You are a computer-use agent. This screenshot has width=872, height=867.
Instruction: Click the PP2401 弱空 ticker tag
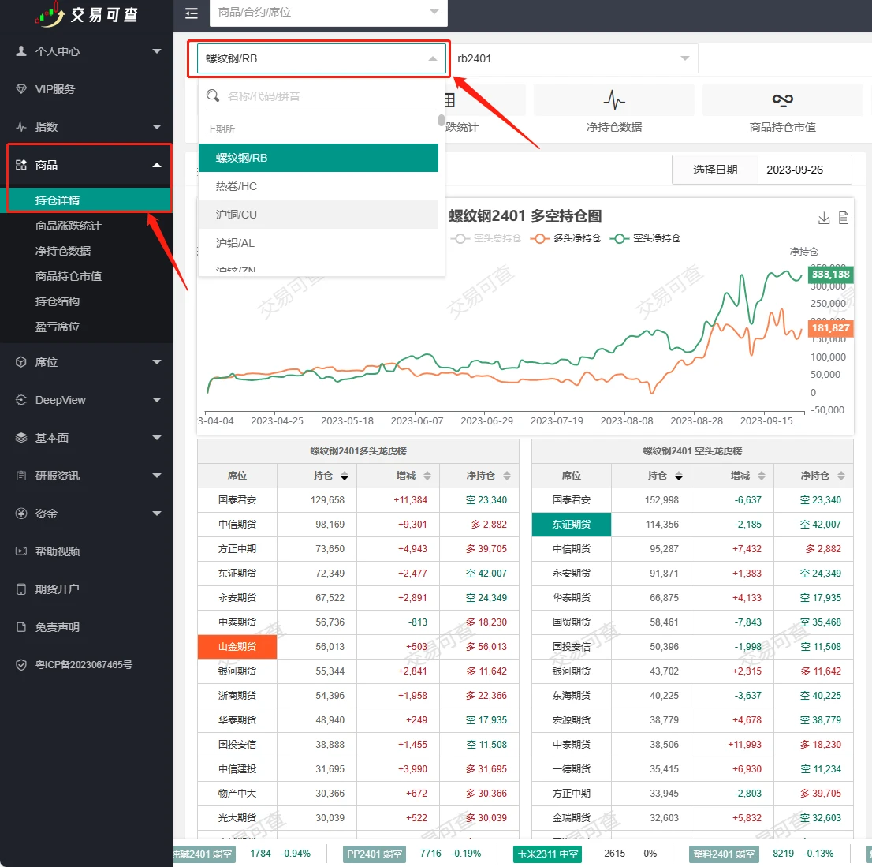pos(375,854)
